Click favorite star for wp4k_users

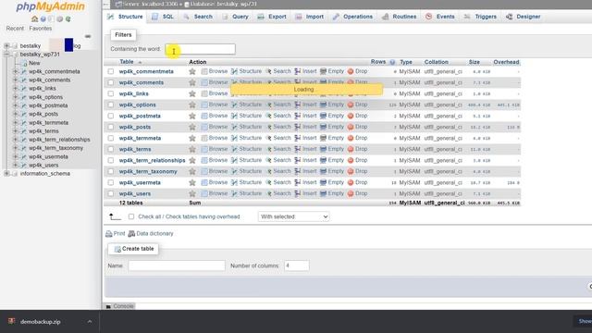tap(192, 193)
